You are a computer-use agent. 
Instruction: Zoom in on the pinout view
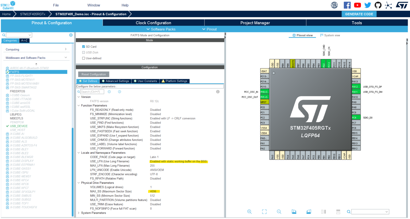pos(249,212)
